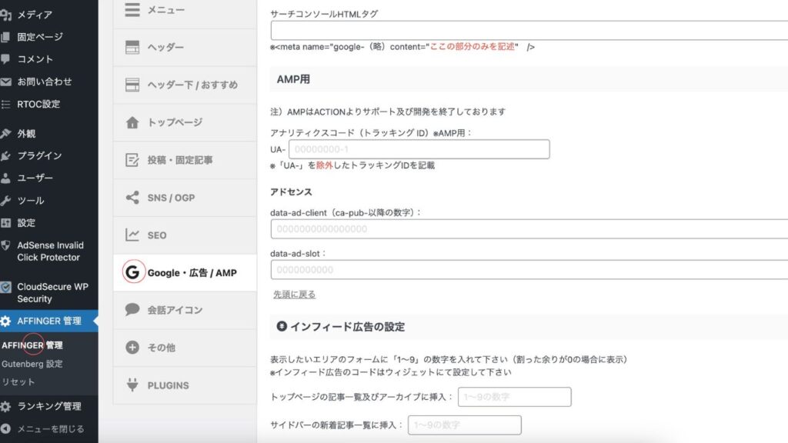The width and height of the screenshot is (788, 443).
Task: Click the 先頭に戻る link
Action: pyautogui.click(x=294, y=295)
